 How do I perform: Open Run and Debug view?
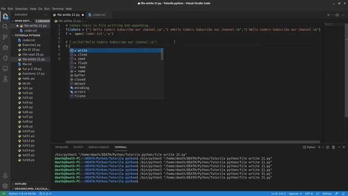click(5, 47)
